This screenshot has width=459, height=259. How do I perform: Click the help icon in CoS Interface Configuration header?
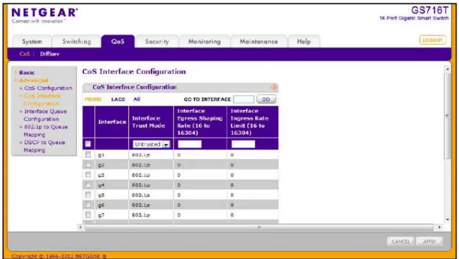pyautogui.click(x=274, y=87)
